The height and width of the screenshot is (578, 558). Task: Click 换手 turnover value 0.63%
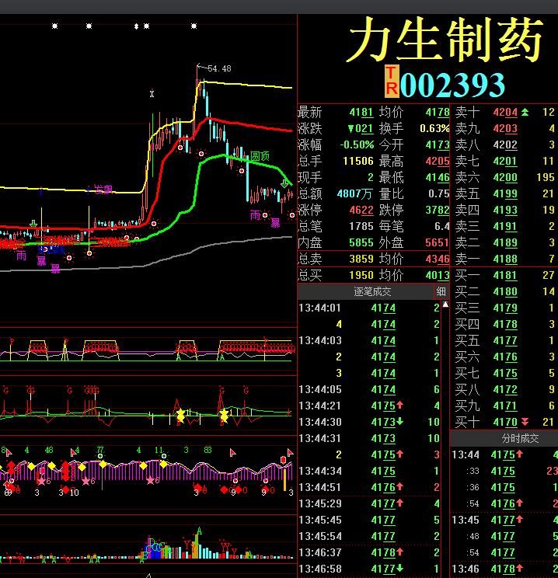434,129
